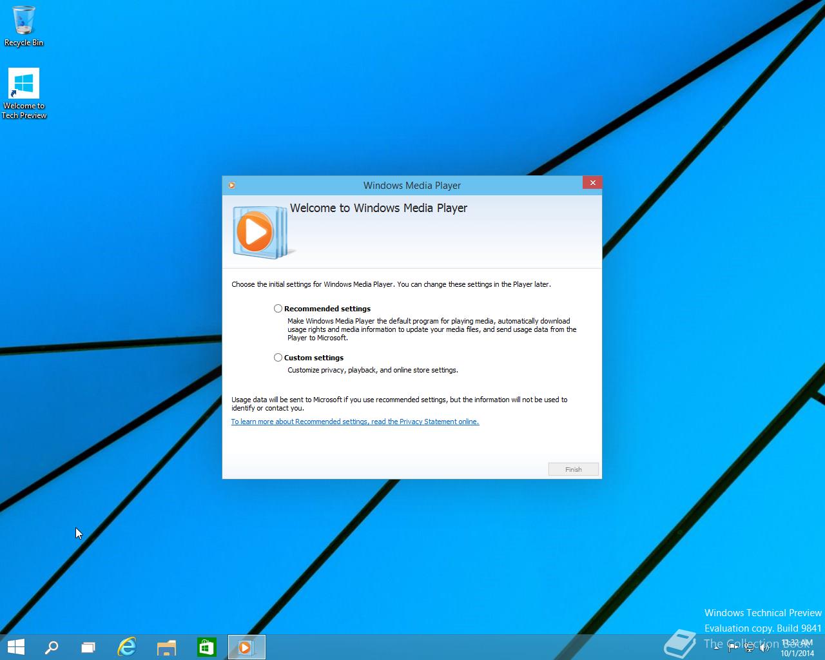Open the Recycle Bin desktop icon

pyautogui.click(x=24, y=26)
